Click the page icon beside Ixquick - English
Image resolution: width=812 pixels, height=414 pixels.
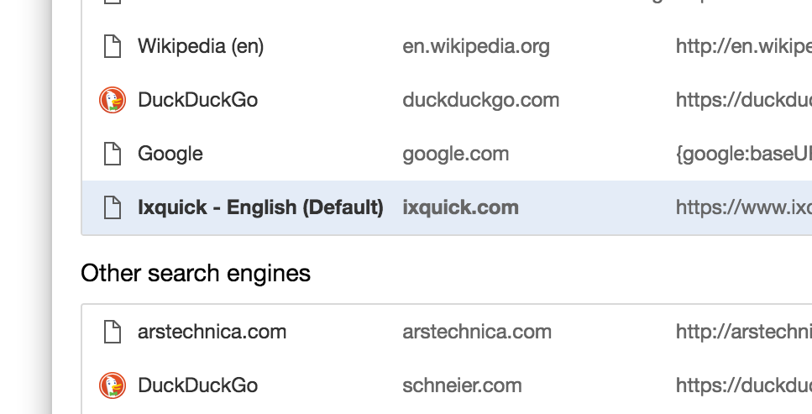click(x=113, y=207)
